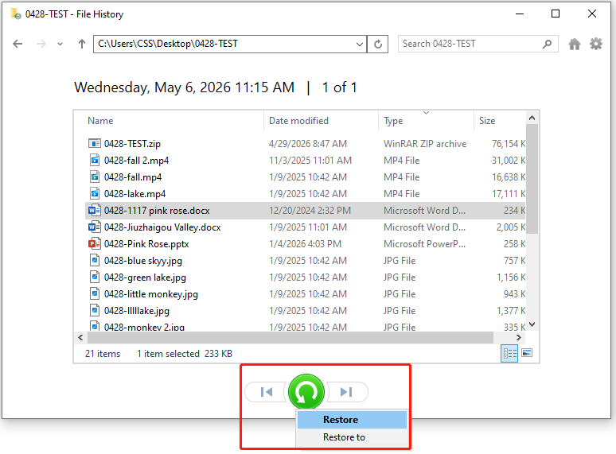Choose Restore to from popup menu
The width and height of the screenshot is (616, 454).
[x=352, y=437]
